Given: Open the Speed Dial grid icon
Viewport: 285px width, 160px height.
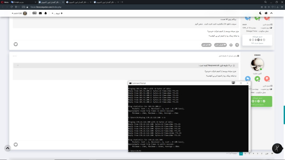Looking at the screenshot, I should (16, 7).
